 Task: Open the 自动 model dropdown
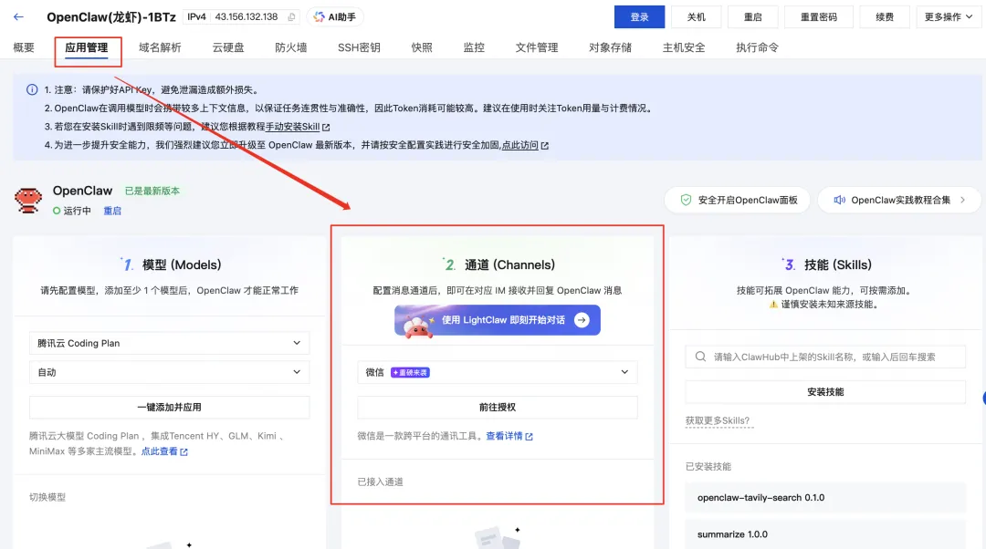coord(169,372)
